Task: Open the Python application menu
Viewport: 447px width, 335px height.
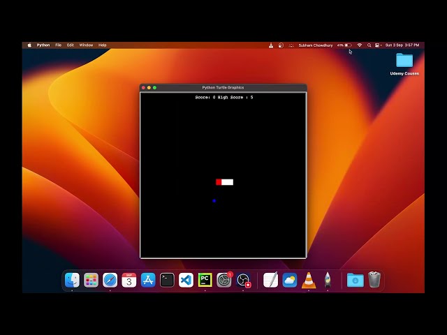Action: coord(43,45)
